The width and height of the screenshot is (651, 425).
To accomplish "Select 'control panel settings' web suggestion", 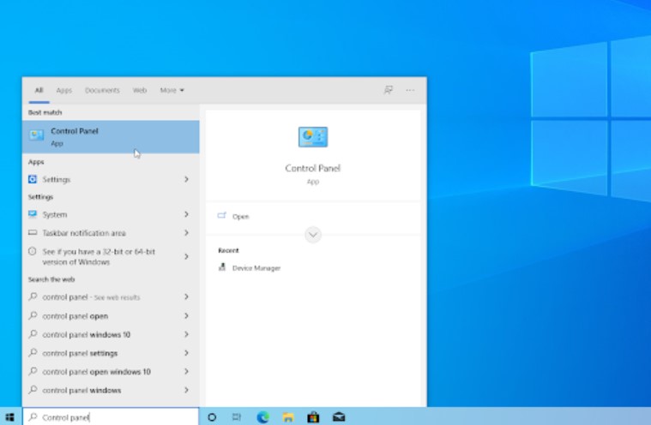I will (111, 353).
